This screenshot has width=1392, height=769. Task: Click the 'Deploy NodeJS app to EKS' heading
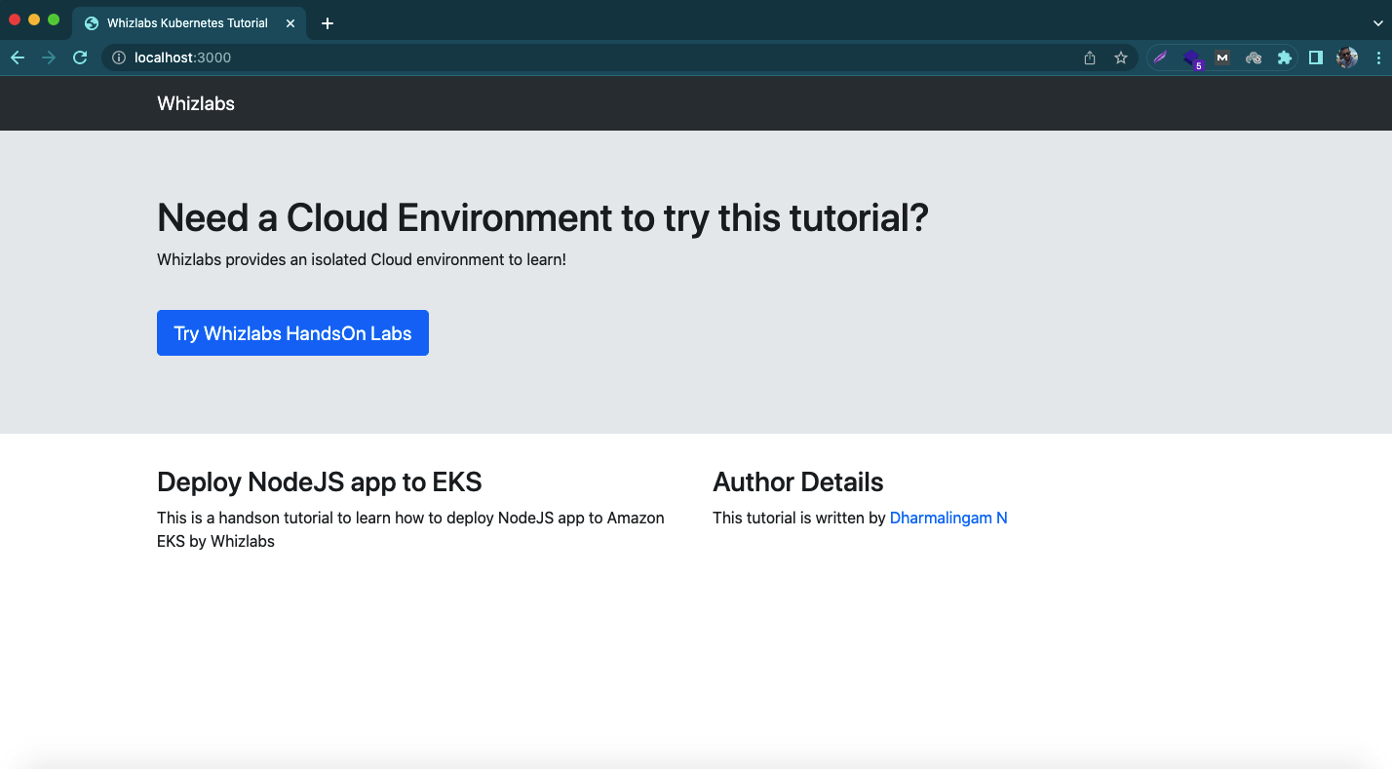pyautogui.click(x=320, y=481)
